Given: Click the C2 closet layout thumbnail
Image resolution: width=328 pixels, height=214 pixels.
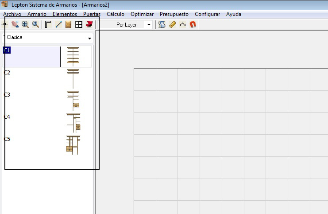Looking at the screenshot, I should (x=73, y=79).
